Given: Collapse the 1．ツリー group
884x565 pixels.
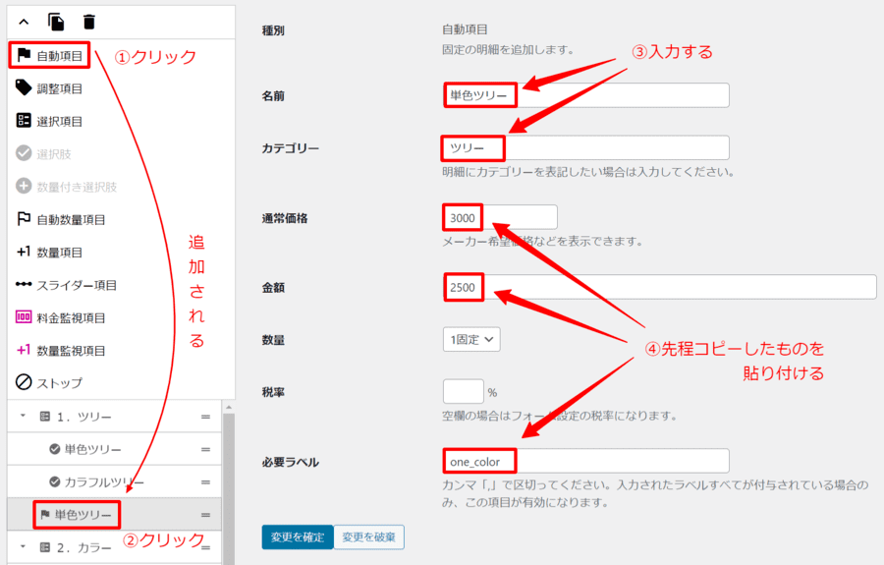Looking at the screenshot, I should click(x=23, y=417).
